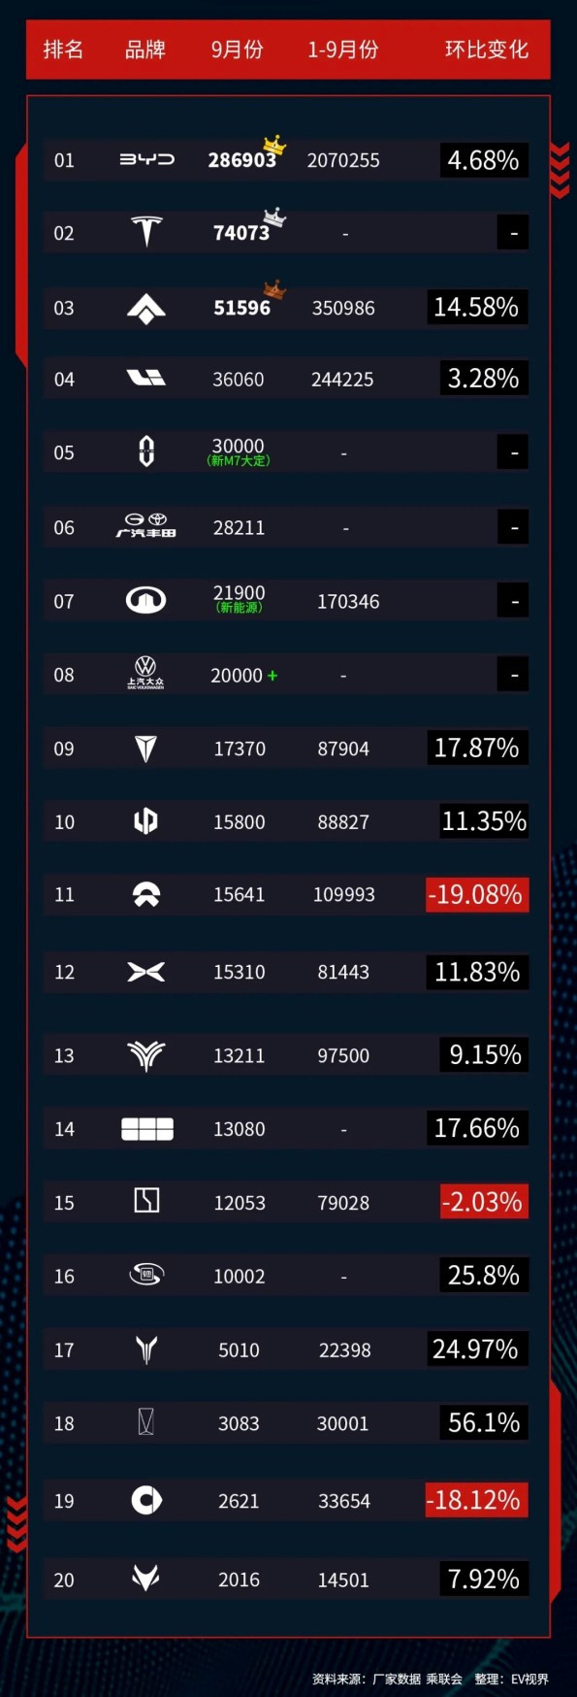577x1697 pixels.
Task: Select the Great Wall logo in row 07
Action: tap(146, 601)
